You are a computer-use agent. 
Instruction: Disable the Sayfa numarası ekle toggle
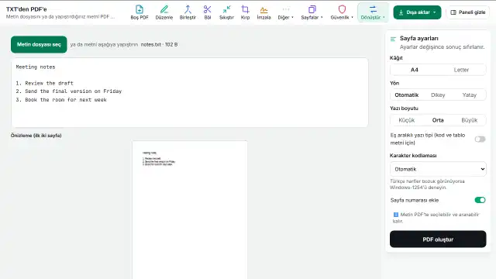point(480,200)
